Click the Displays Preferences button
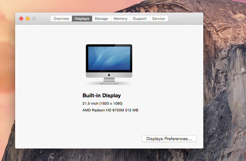The image size is (246, 161). click(169, 139)
